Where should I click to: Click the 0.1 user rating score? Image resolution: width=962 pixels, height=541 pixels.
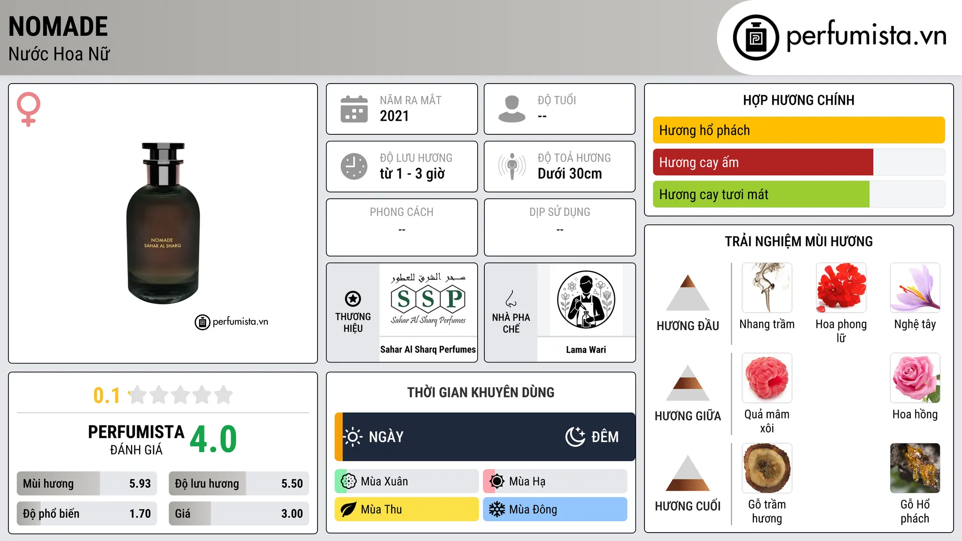(x=107, y=395)
